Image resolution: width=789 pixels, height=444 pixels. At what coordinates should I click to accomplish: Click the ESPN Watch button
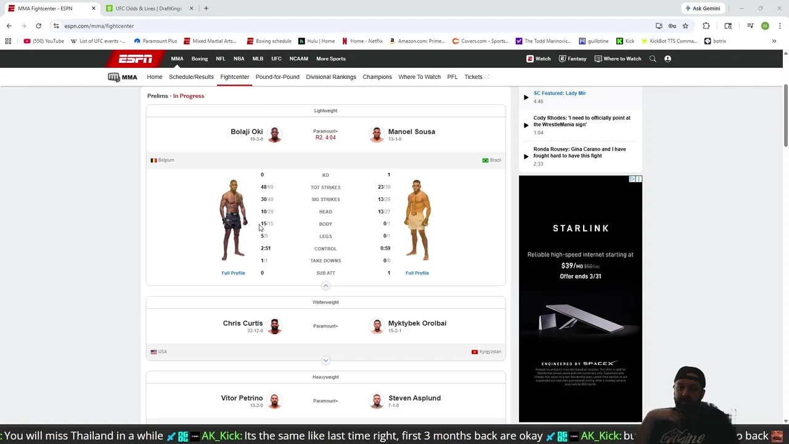click(539, 59)
